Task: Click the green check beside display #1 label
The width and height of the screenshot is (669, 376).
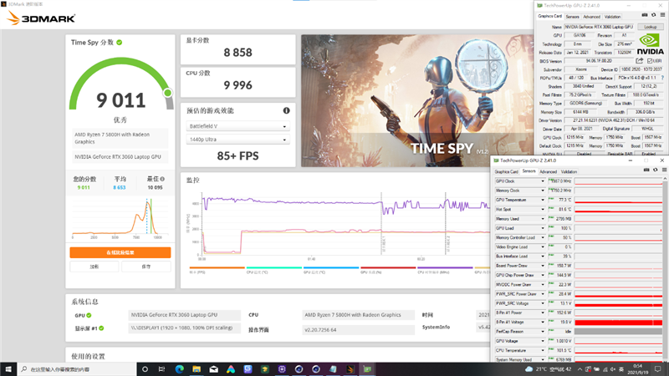Action: pos(101,328)
